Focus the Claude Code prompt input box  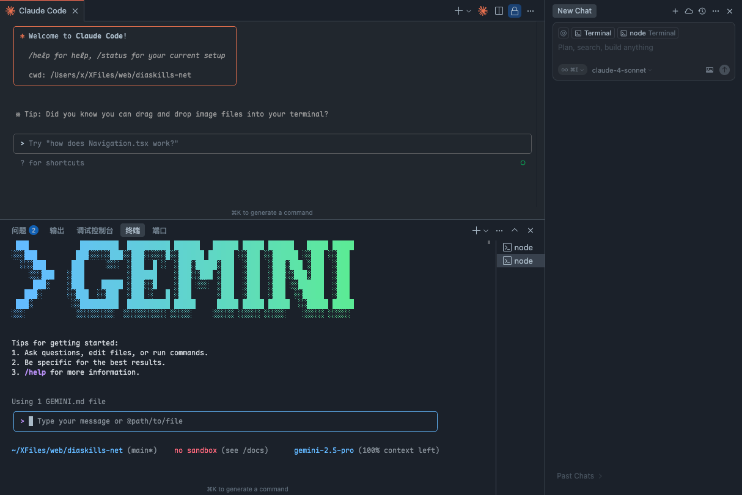coord(273,143)
